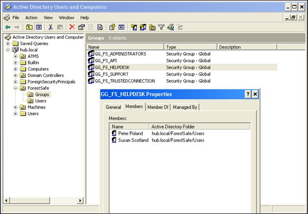Click the hub.local domain icon in the tree

15,50
